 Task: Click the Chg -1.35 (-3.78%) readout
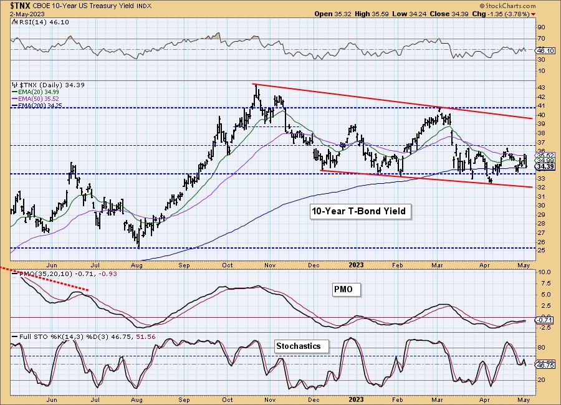pyautogui.click(x=501, y=14)
